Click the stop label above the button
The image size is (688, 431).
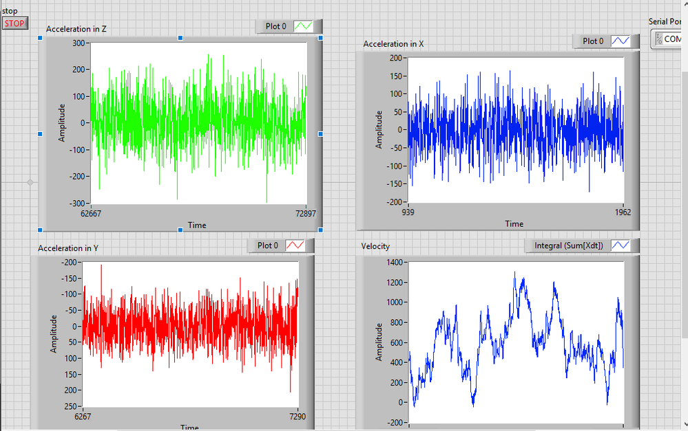point(10,11)
